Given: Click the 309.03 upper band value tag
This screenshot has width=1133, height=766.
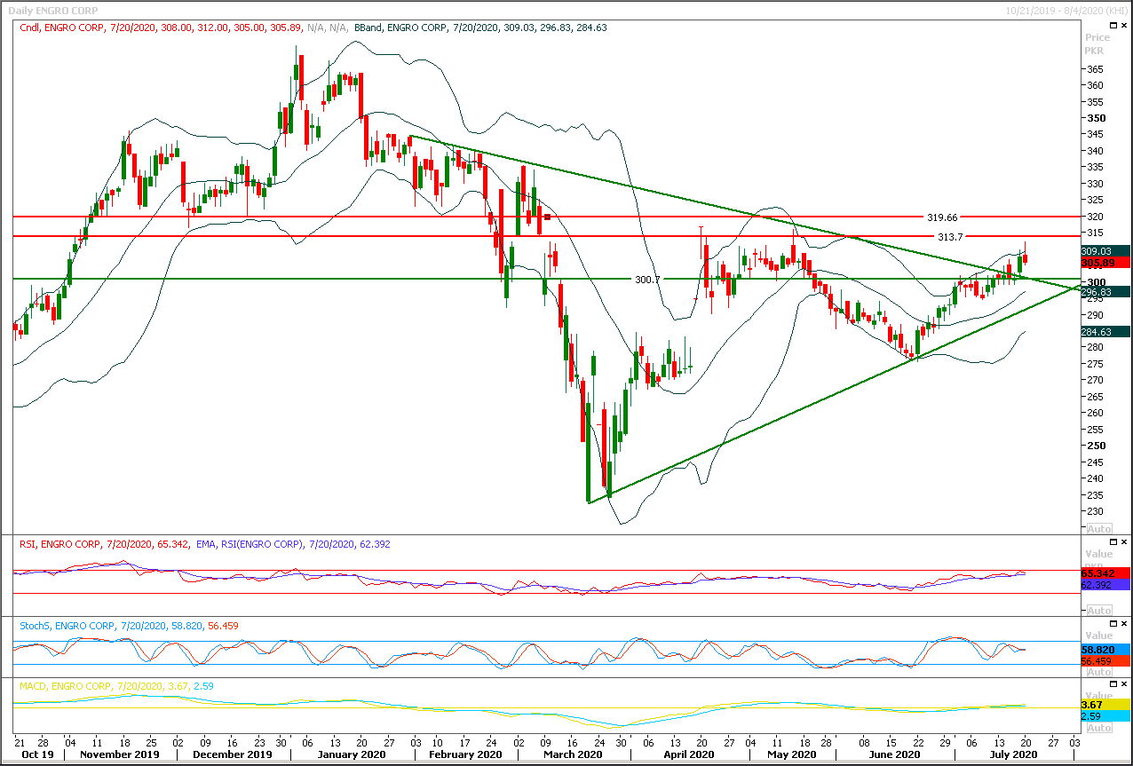Looking at the screenshot, I should pyautogui.click(x=1106, y=251).
